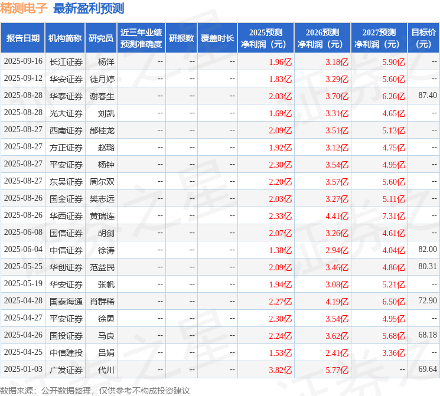This screenshot has height=396, width=440.
Task: Select researcher 赵璐
Action: [106, 148]
